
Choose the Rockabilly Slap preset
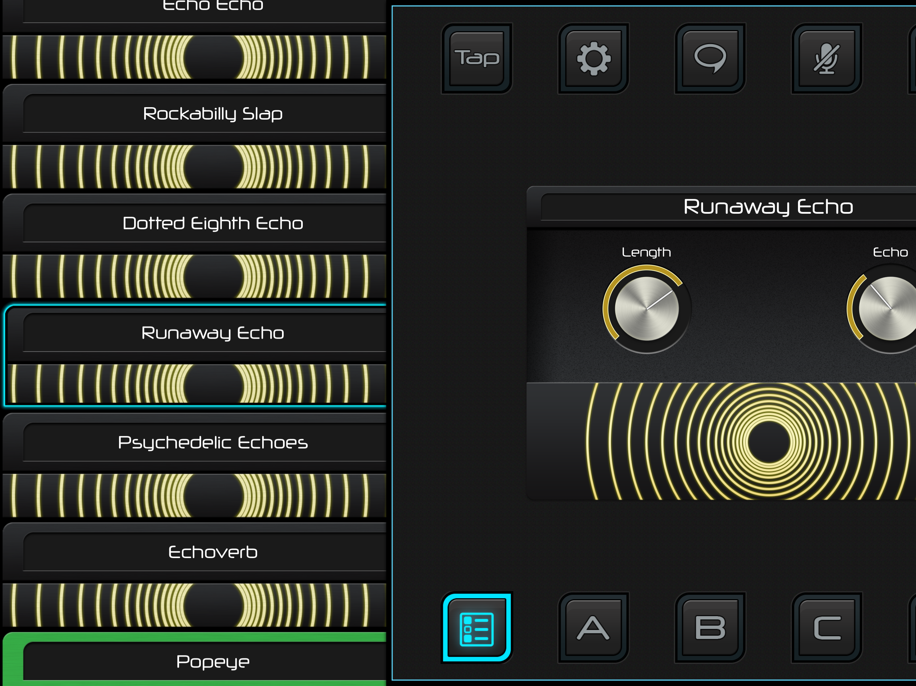pos(213,114)
